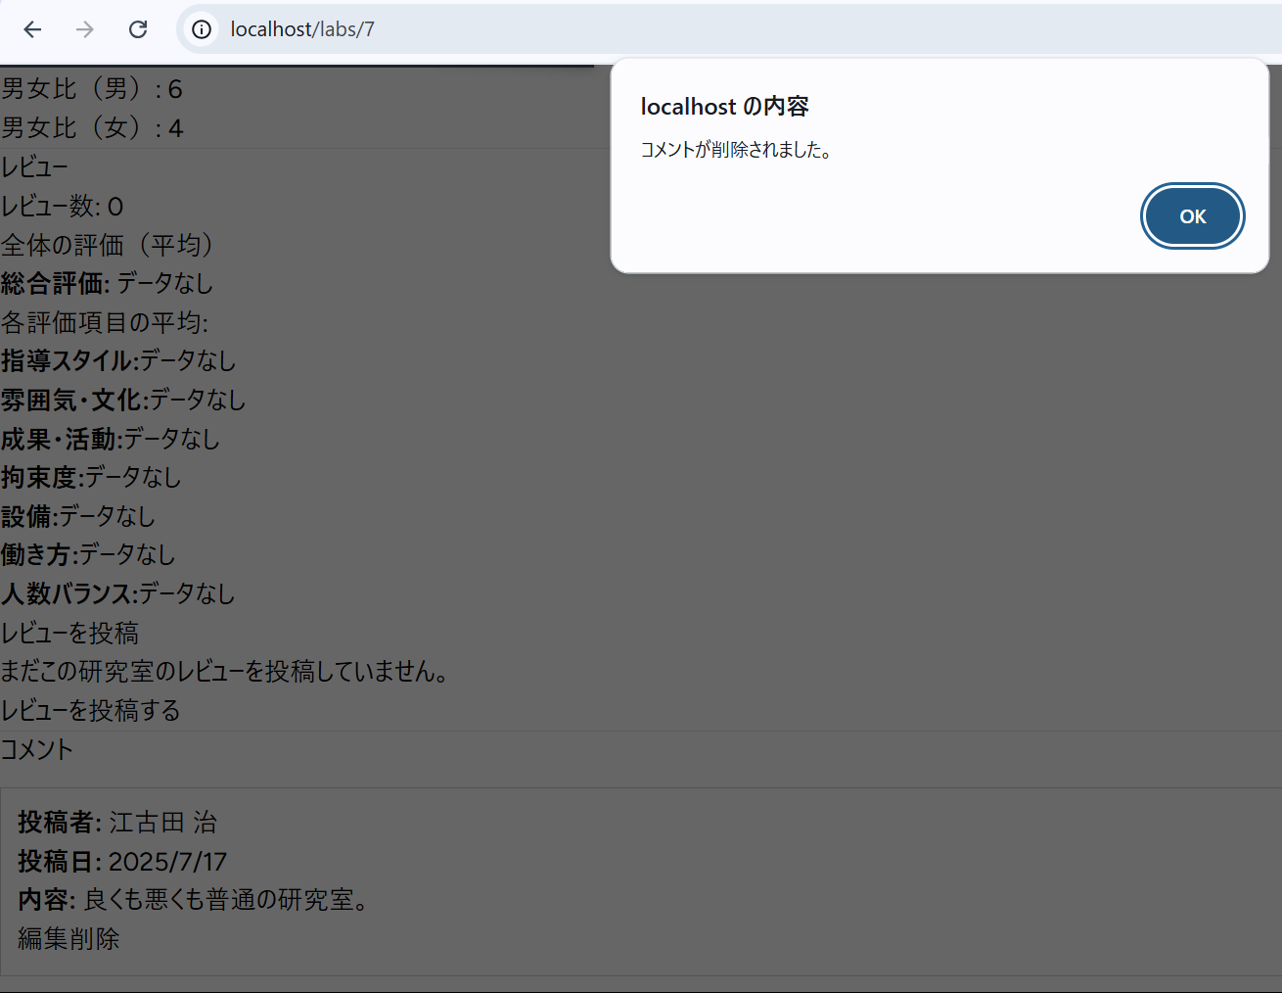Click 削除 on 江古田 治's comment
The height and width of the screenshot is (993, 1282).
click(x=94, y=938)
